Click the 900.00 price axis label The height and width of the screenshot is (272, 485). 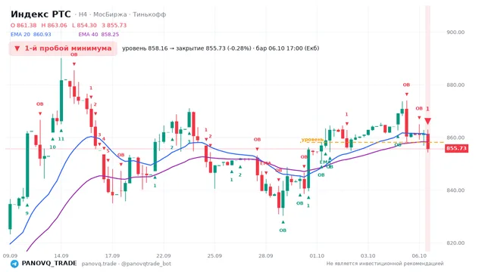point(455,32)
